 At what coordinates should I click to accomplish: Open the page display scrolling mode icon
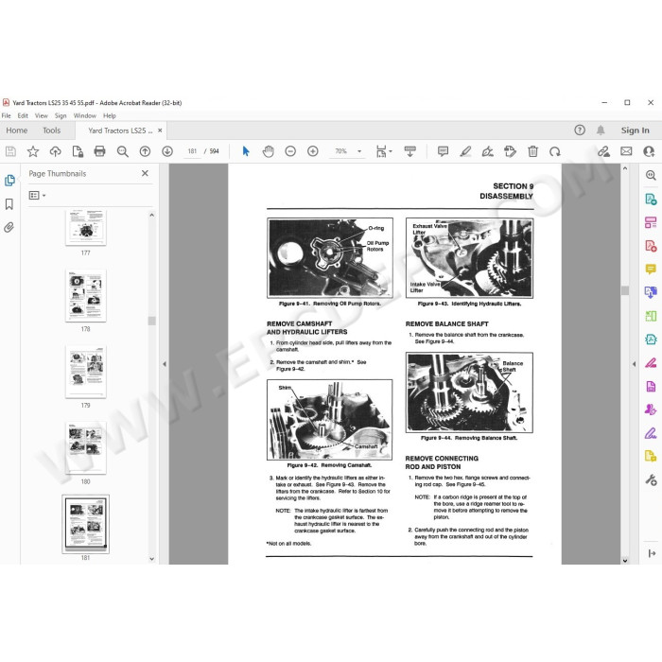pos(409,151)
